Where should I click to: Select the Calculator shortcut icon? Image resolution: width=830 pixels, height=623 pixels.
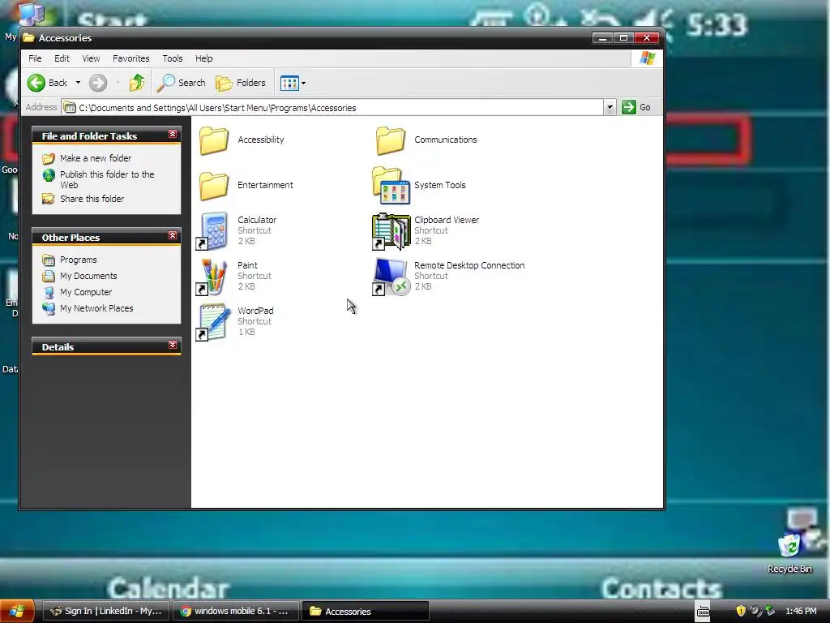coord(213,231)
